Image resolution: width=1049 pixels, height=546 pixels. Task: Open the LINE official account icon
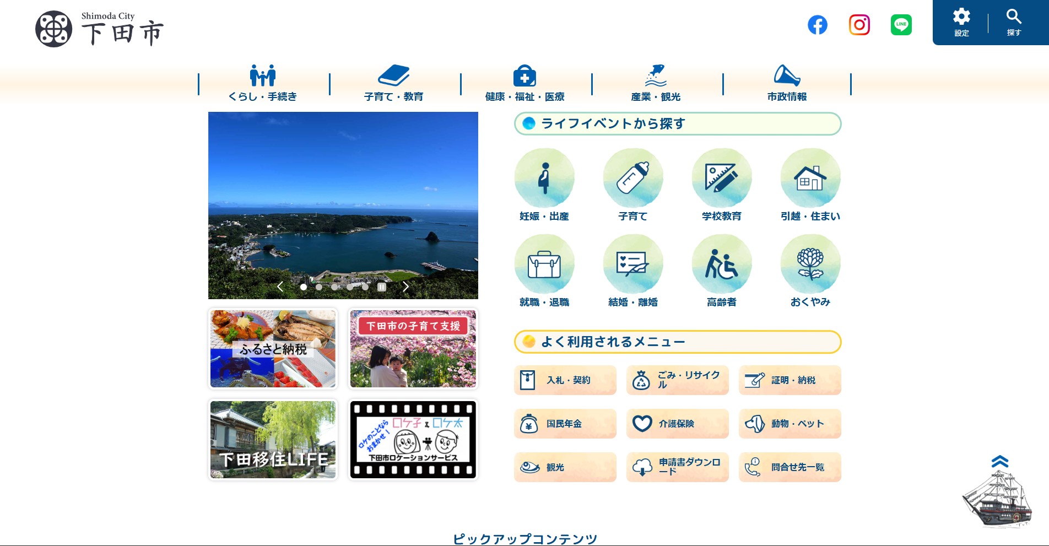pyautogui.click(x=901, y=25)
